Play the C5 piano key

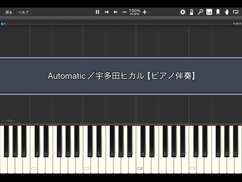(193, 166)
